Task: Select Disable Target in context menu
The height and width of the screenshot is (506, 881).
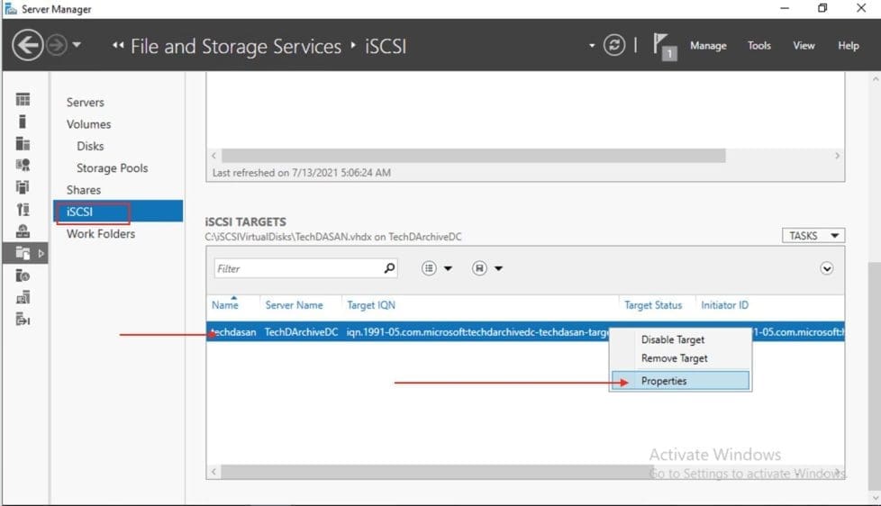Action: (x=672, y=339)
